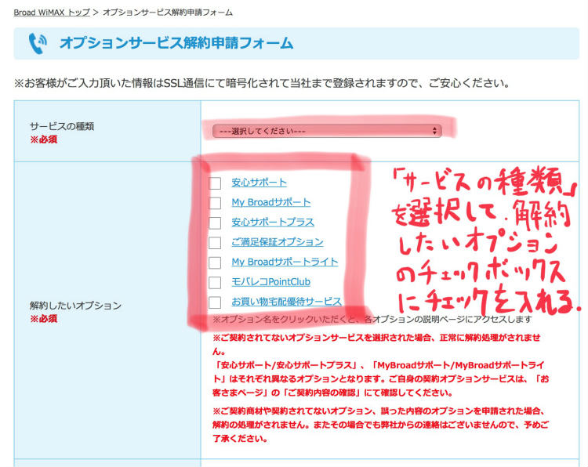Click the phone icon in the form header
This screenshot has width=588, height=467.
click(x=38, y=43)
